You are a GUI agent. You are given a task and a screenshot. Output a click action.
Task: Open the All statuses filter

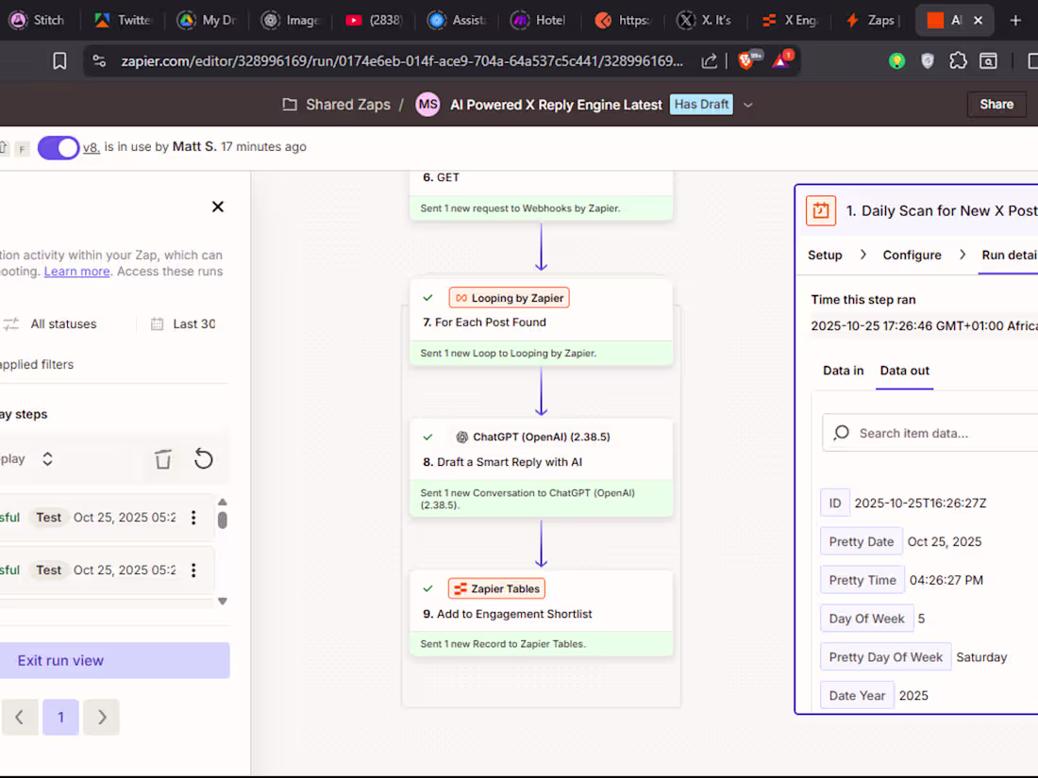click(63, 324)
